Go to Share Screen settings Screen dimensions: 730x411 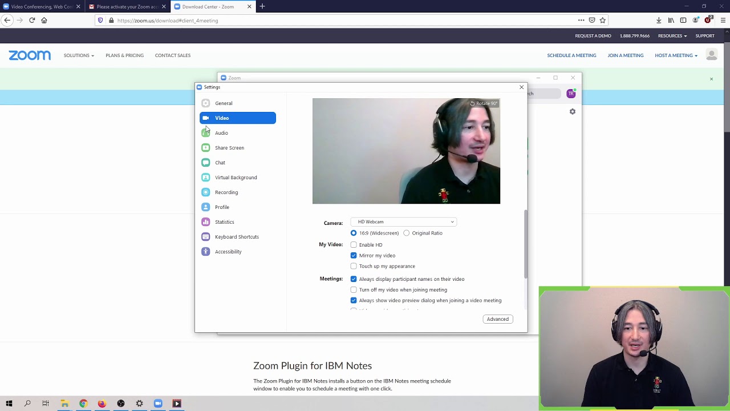(237, 148)
